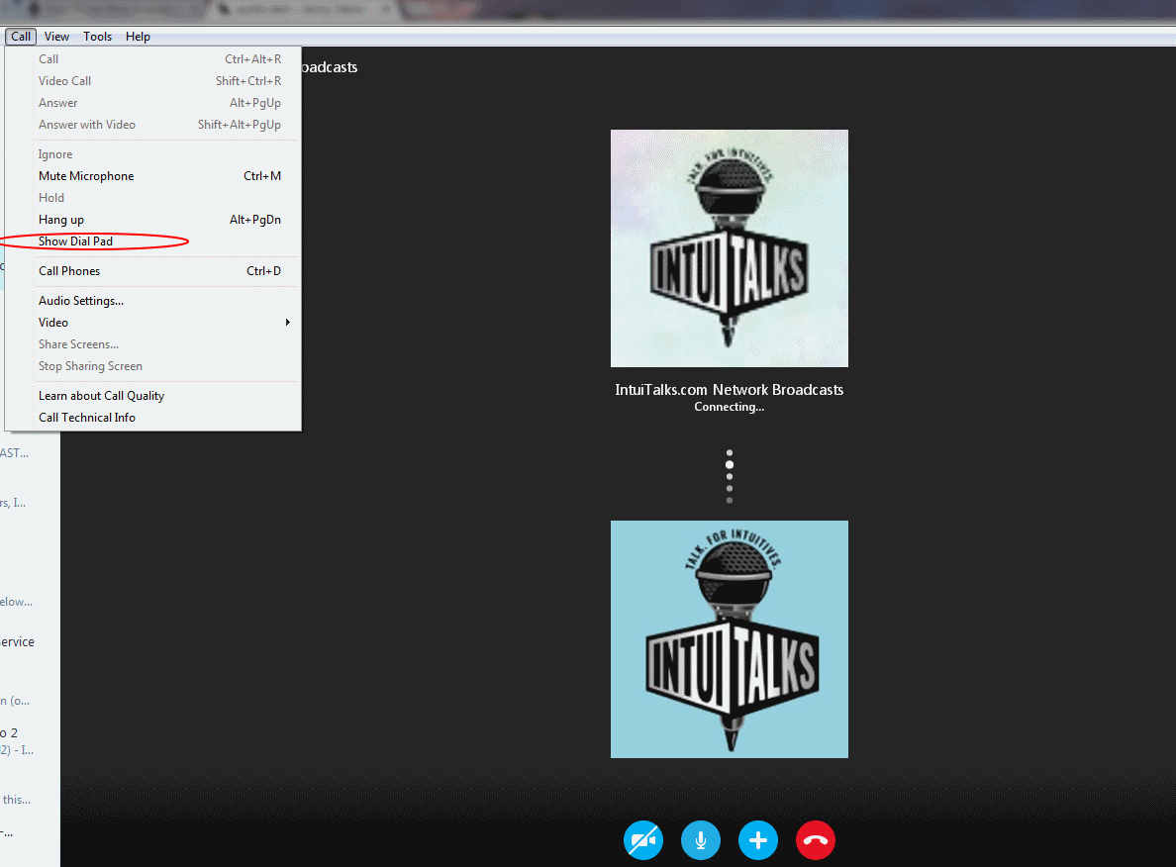Open the Call menu in the menu bar
1176x867 pixels.
point(21,36)
